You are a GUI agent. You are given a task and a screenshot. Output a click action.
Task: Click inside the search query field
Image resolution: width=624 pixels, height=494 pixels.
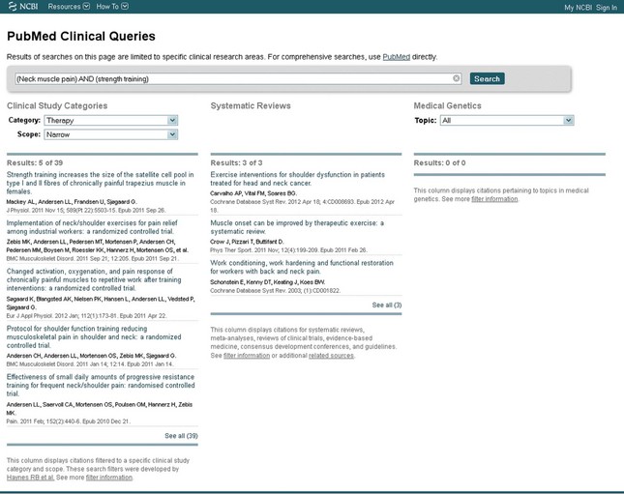click(232, 78)
